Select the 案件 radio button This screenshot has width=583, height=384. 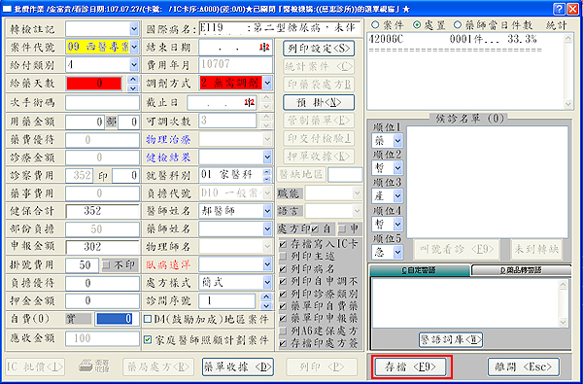coord(375,25)
